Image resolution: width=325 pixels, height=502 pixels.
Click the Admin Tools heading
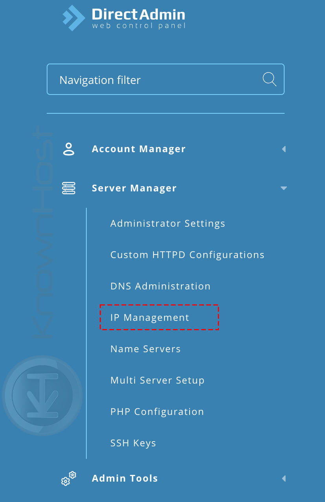click(x=124, y=478)
